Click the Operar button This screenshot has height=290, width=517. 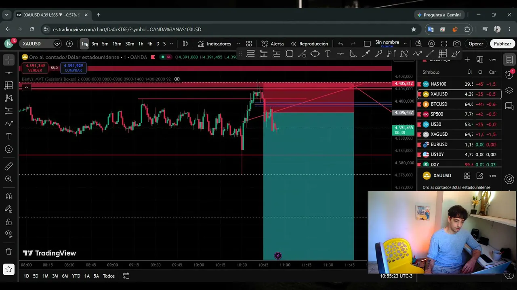click(476, 43)
